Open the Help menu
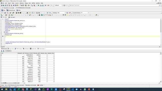The image size is (162, 91). click(x=42, y=3)
